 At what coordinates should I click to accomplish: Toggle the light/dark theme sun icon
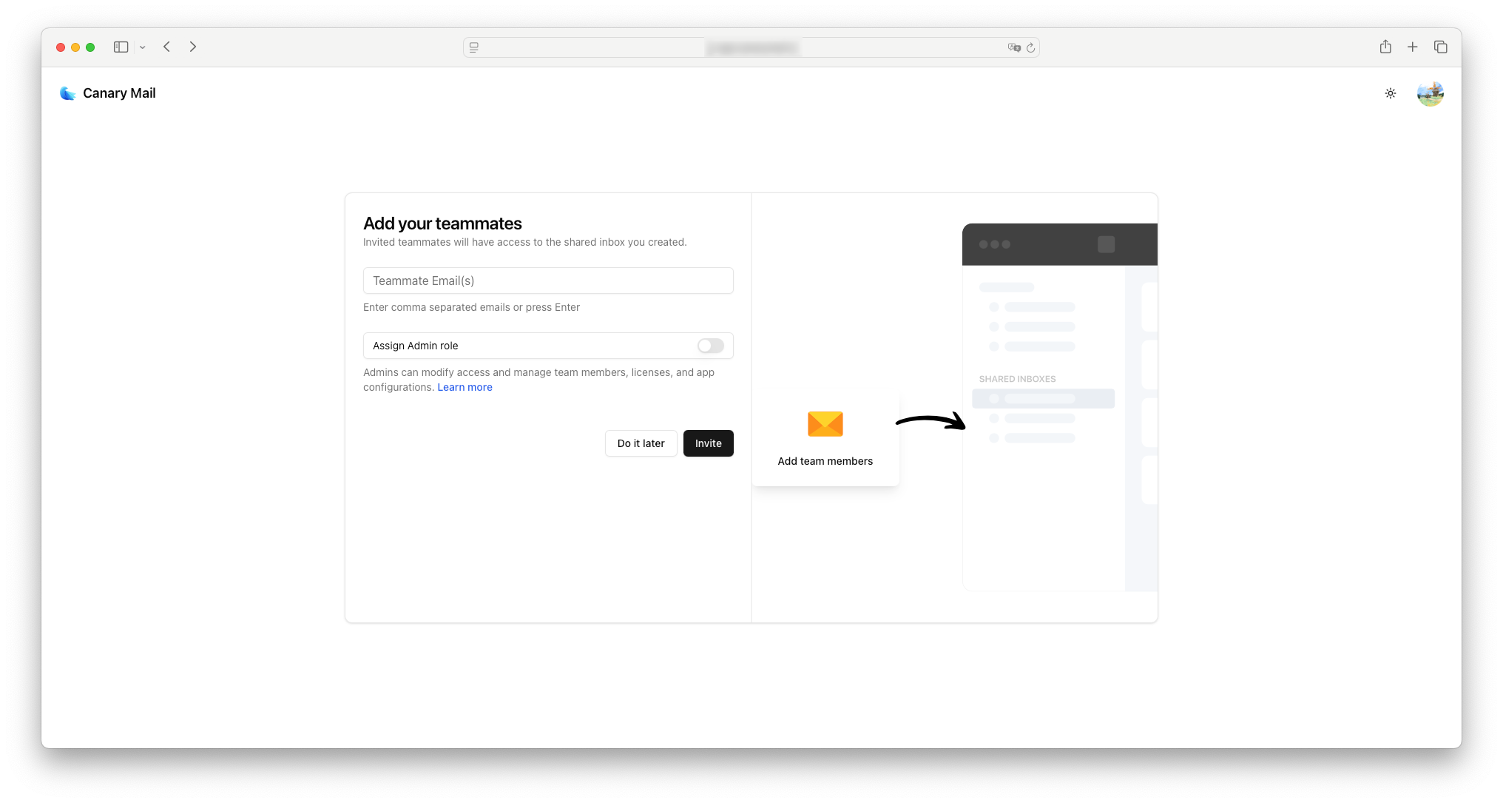coord(1391,93)
